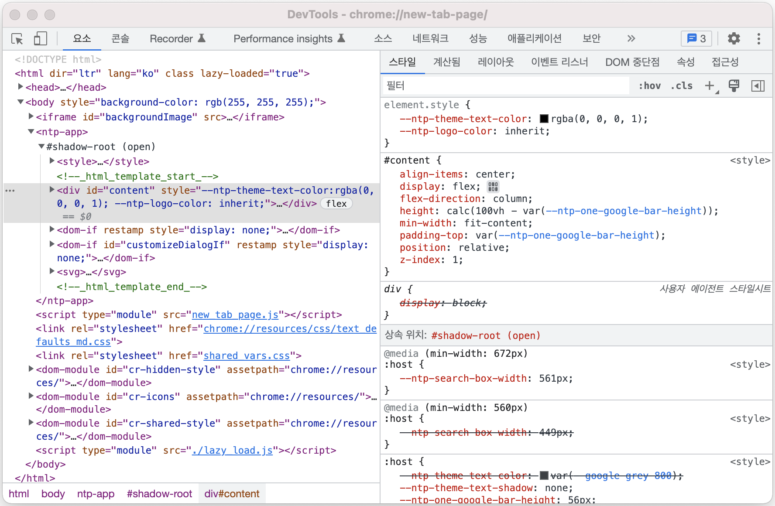Toggle the rendering emulation paintbrush icon
Screen dimensions: 775x506
point(734,86)
